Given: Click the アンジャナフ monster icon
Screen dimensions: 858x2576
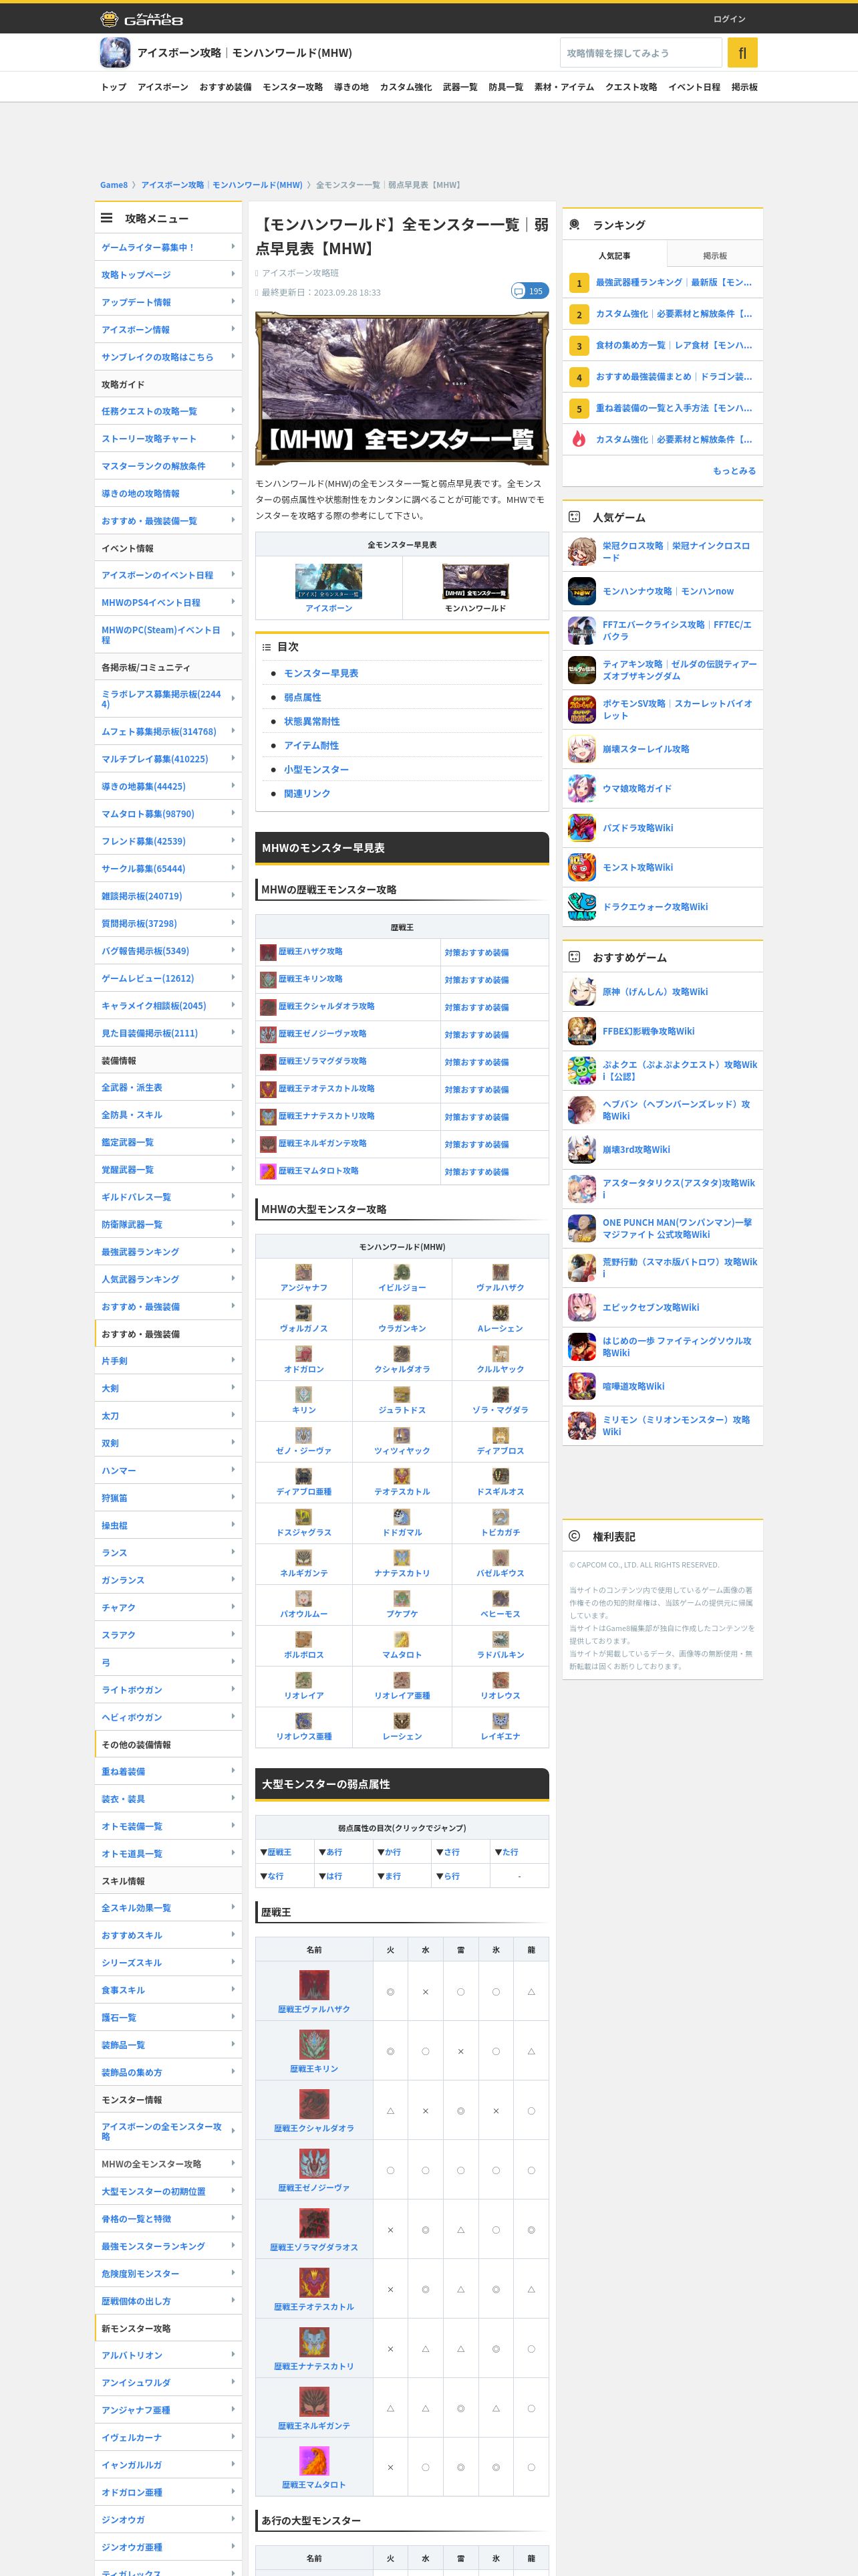Looking at the screenshot, I should 303,1272.
